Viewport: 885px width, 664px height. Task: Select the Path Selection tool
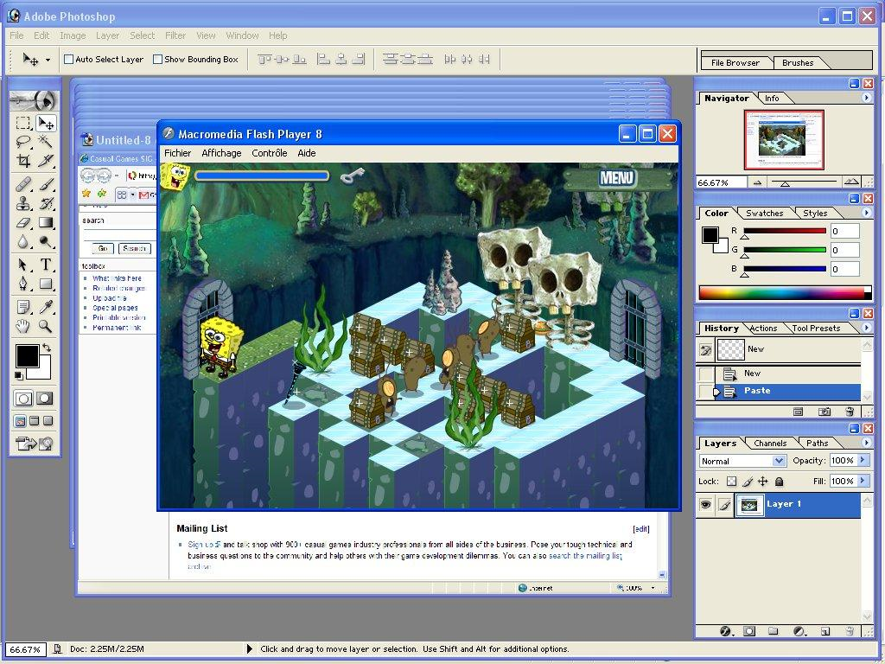click(x=23, y=265)
